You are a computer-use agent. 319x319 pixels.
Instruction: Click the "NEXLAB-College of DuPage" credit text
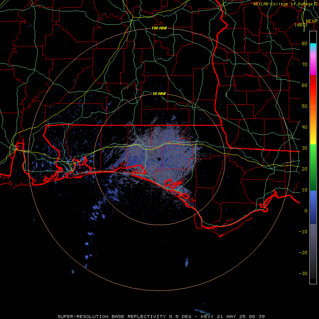pyautogui.click(x=283, y=4)
